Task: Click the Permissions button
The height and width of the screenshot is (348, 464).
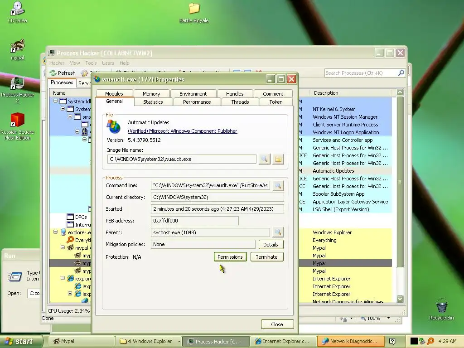Action: tap(230, 257)
